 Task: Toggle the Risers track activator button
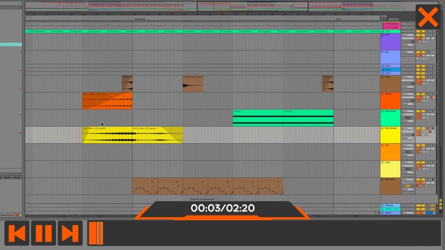[421, 77]
